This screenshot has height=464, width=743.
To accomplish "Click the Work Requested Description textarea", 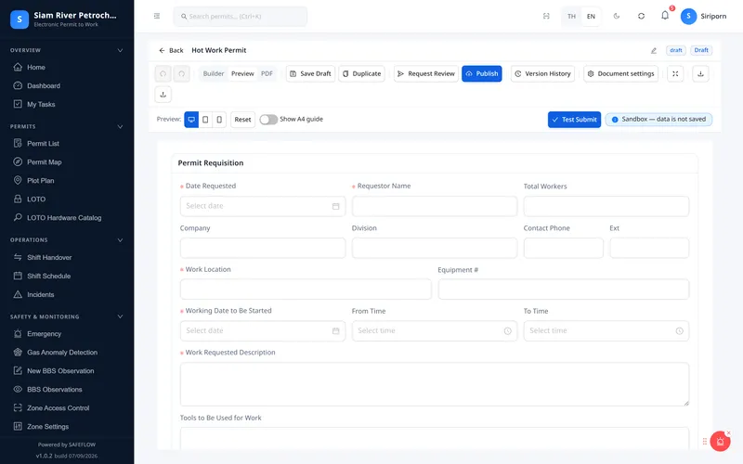I will [434, 384].
